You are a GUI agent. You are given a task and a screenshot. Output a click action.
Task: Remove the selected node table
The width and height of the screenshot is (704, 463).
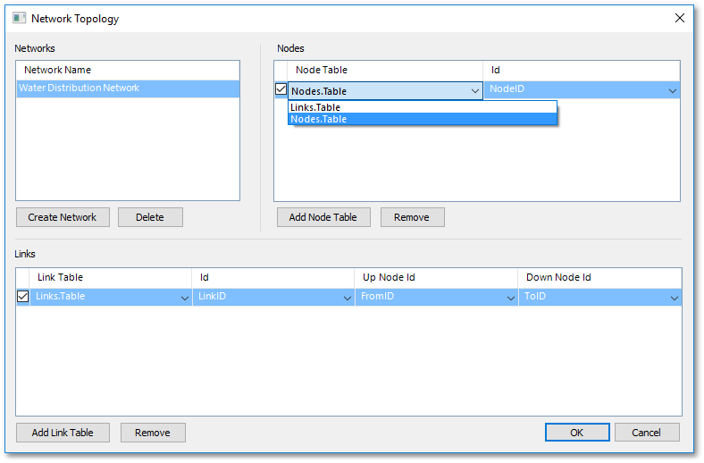(x=413, y=217)
